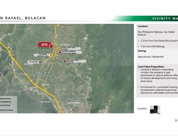Click the '7 km from SM Baliwag' bullet
The height and width of the screenshot is (136, 178).
151,46
